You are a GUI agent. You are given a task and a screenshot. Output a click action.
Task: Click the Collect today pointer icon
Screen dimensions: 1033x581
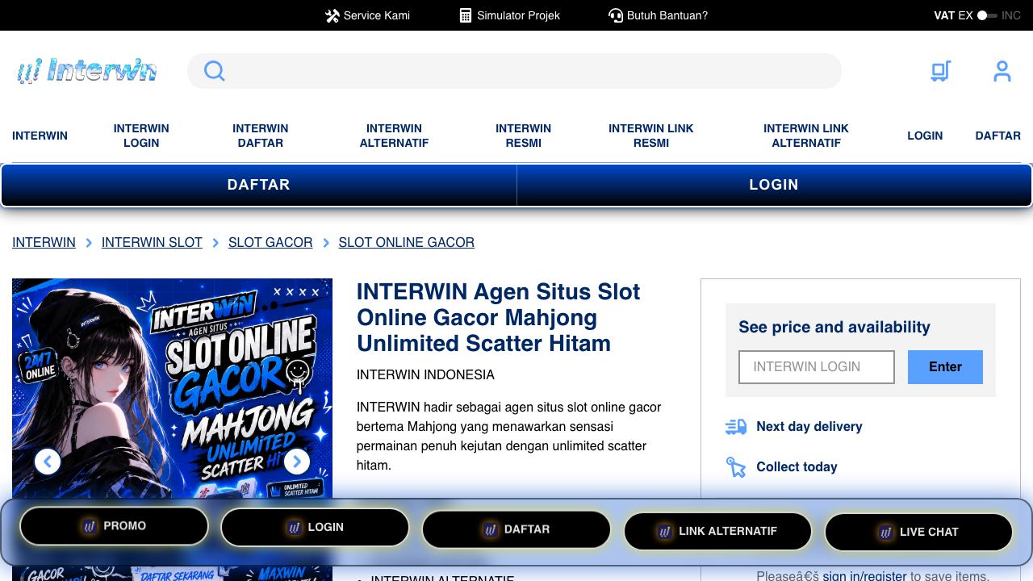[x=735, y=467]
